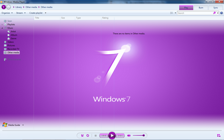Click Library in the breadcrumb

[x=19, y=7]
